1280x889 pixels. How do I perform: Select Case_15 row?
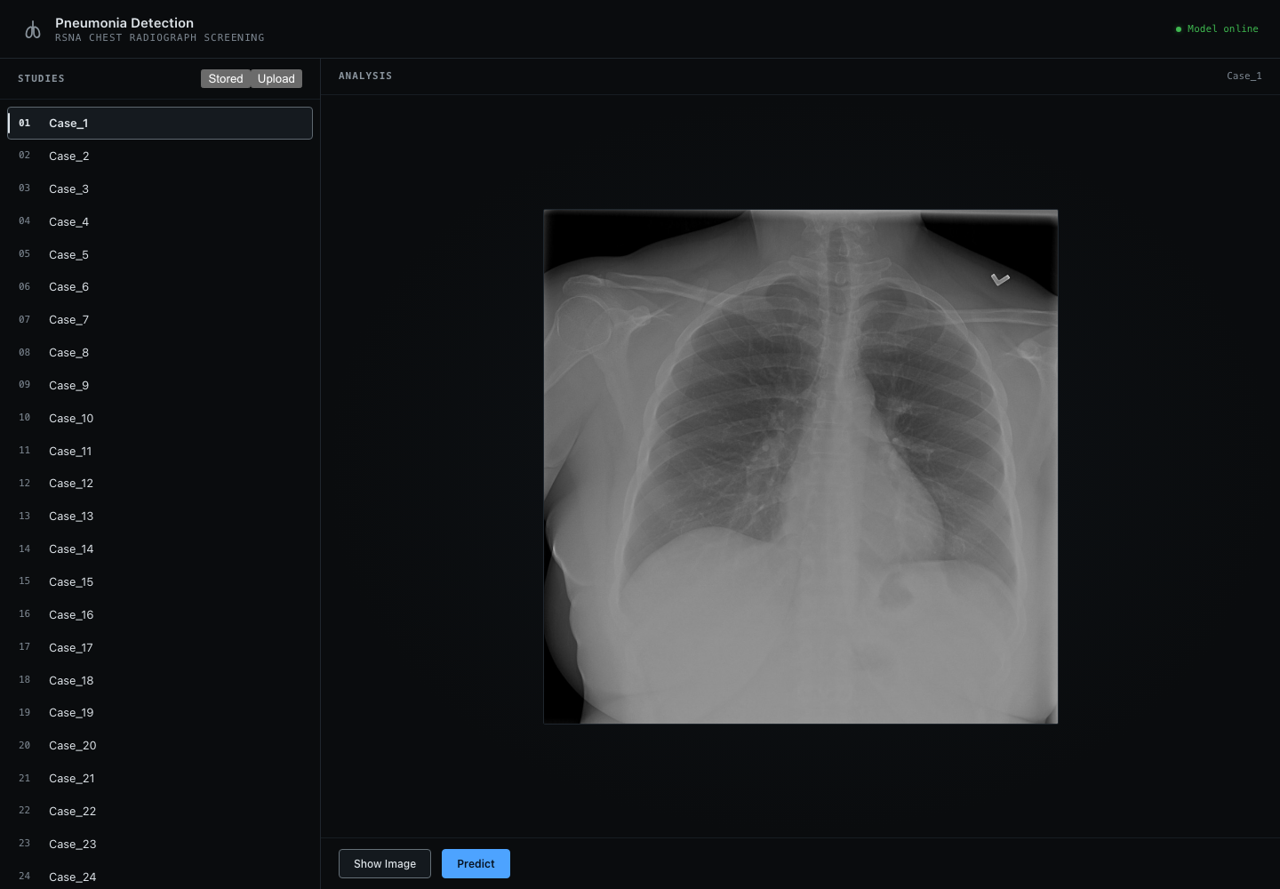160,582
